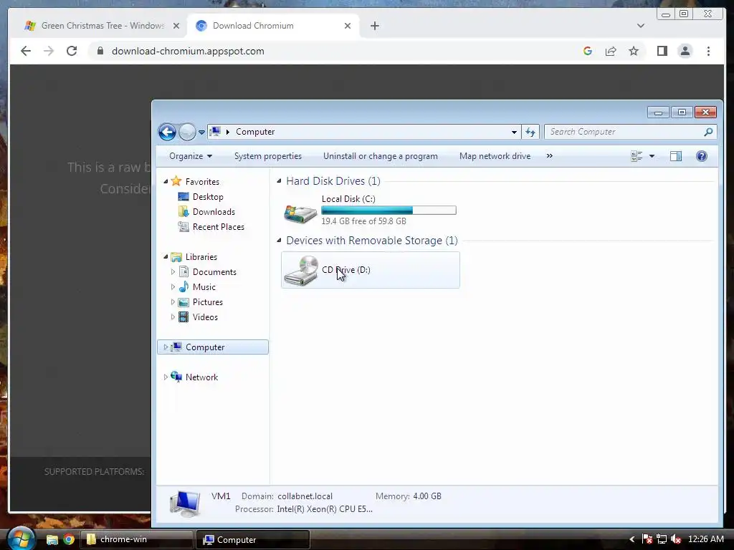Select Computer in navigation pane
This screenshot has height=550, width=734.
click(213, 347)
